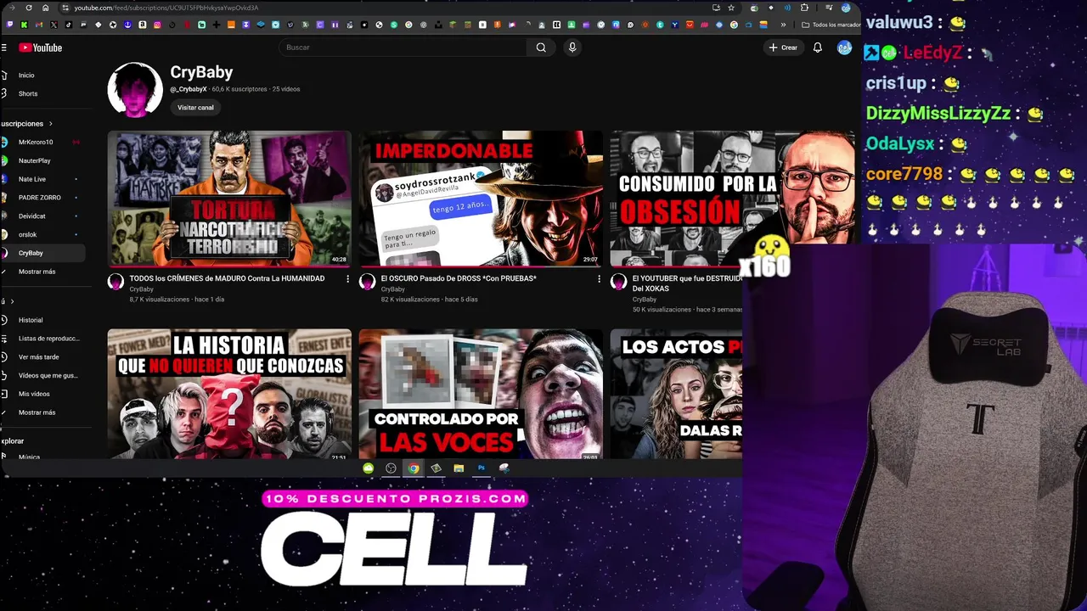Open Listas de reproducción in sidebar
This screenshot has width=1087, height=611.
tap(48, 339)
